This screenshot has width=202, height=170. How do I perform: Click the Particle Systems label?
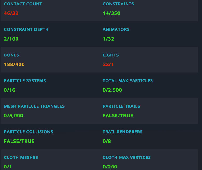[25, 81]
